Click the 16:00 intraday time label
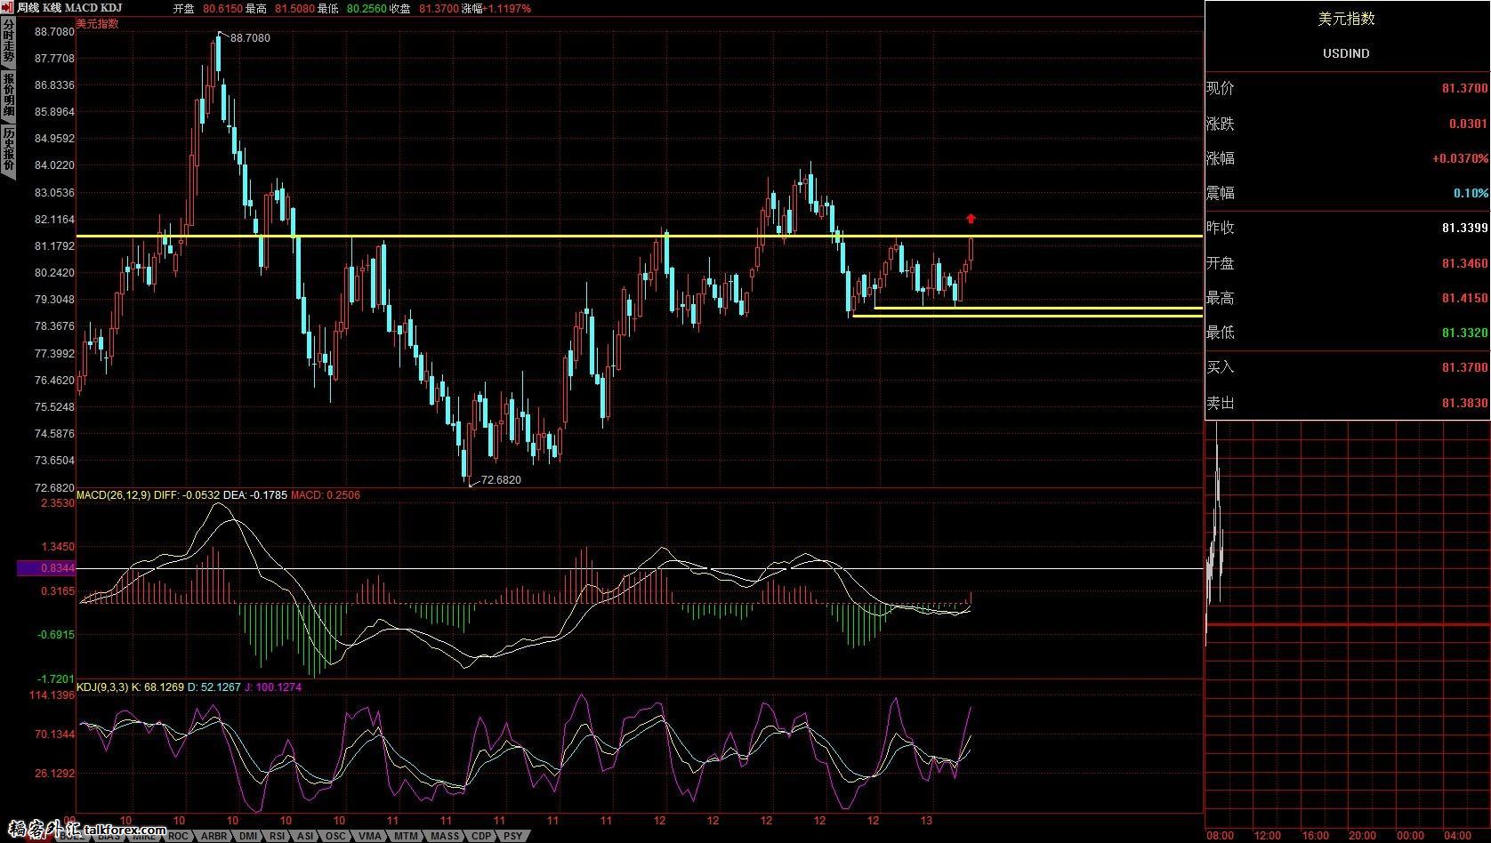1491x843 pixels. point(1315,835)
